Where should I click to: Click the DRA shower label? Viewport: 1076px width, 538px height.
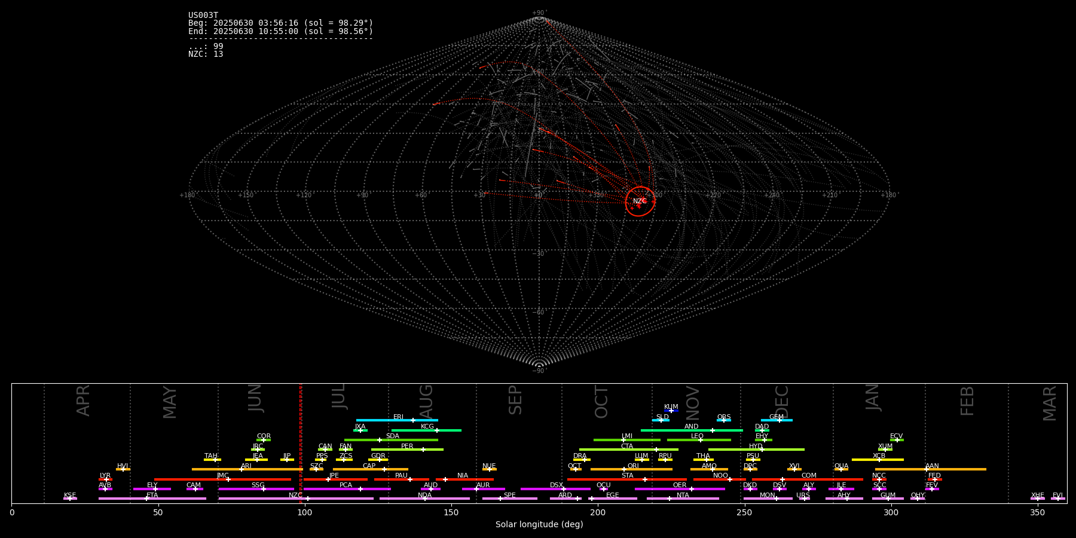(x=580, y=456)
